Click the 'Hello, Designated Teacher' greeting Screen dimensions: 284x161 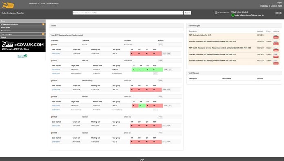coord(13,13)
